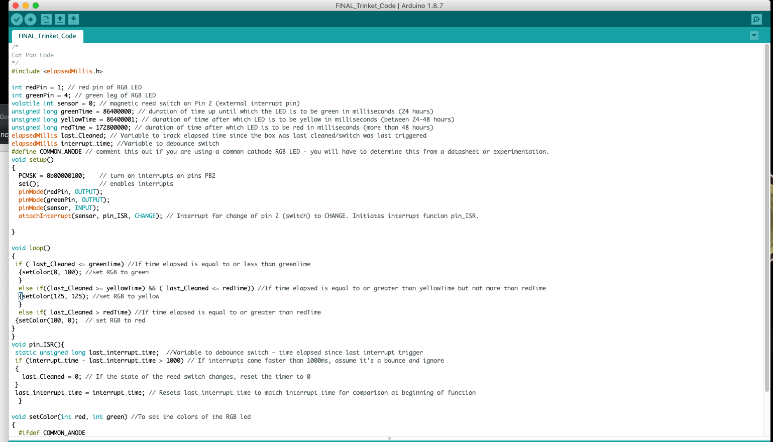Create a new sketch with New icon
This screenshot has width=773, height=442.
(x=46, y=20)
